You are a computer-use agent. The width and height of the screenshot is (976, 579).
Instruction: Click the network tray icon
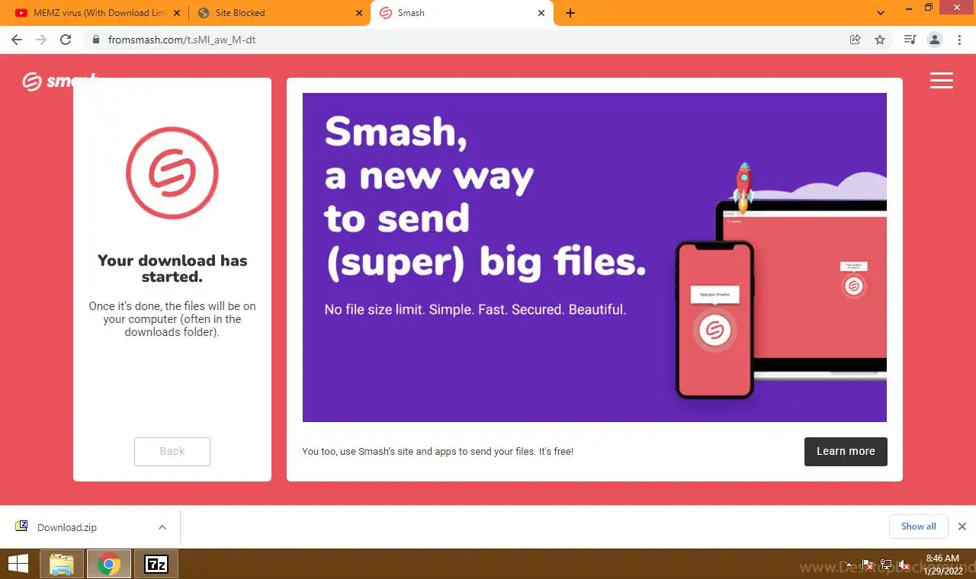point(886,565)
